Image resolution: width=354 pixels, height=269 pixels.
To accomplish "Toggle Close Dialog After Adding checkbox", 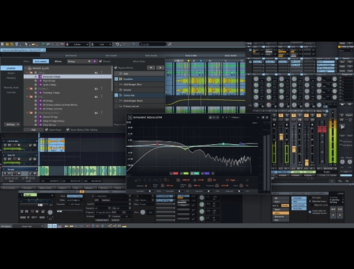I will pos(68,130).
